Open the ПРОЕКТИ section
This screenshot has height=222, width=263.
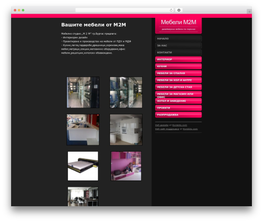pos(178,108)
